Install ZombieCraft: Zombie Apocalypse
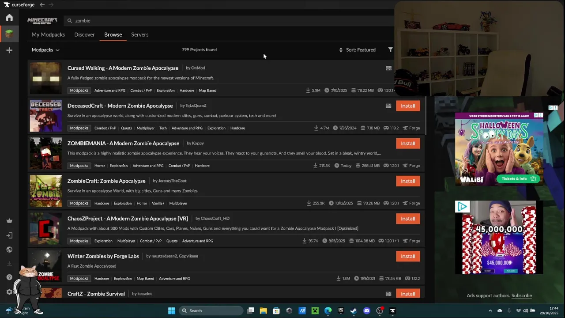This screenshot has width=565, height=318. tap(408, 181)
